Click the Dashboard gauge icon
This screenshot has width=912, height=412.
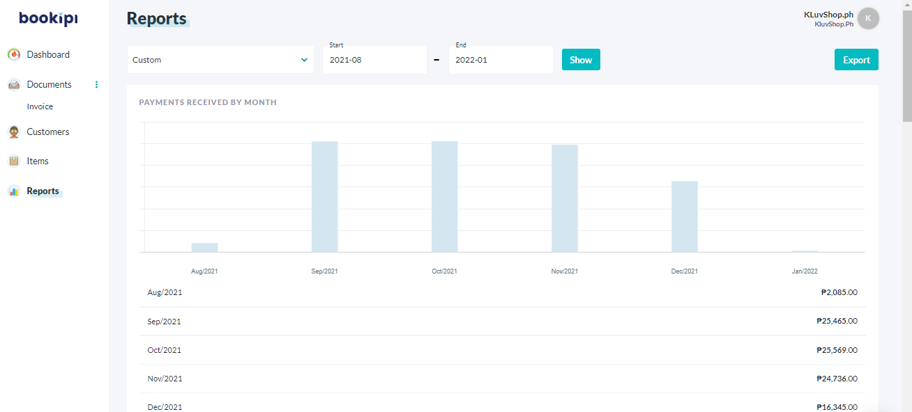click(14, 54)
